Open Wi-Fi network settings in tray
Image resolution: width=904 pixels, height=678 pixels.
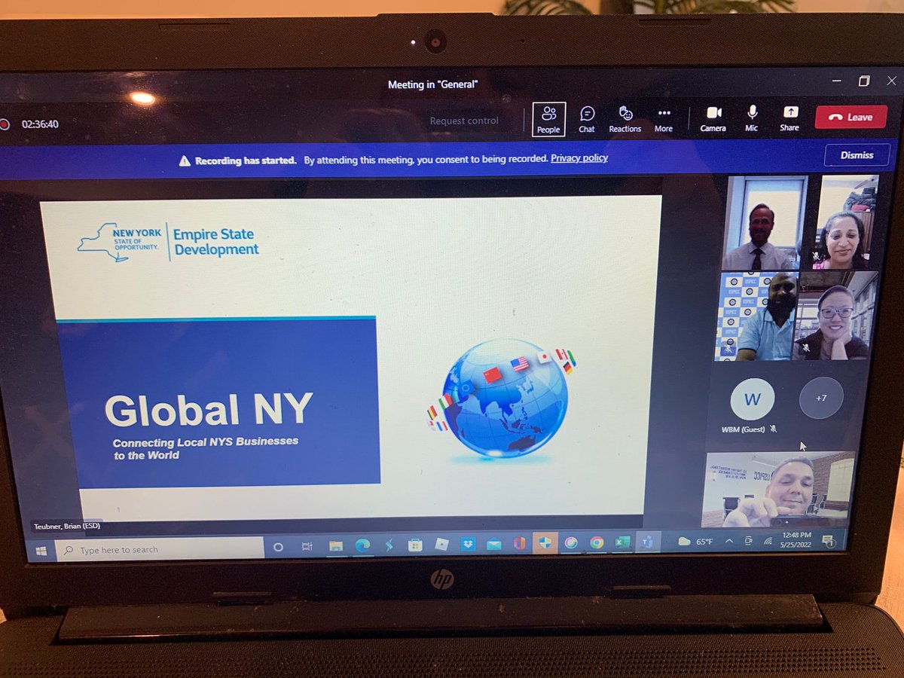coord(768,540)
